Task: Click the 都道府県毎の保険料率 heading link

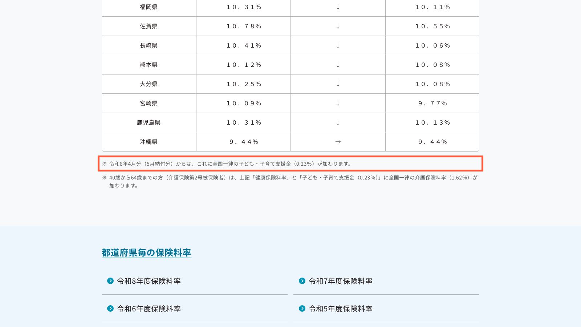Action: [x=146, y=253]
